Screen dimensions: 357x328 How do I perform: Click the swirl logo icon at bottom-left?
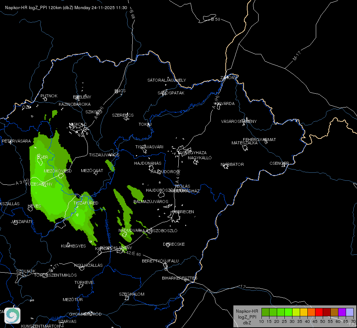pos(12,316)
